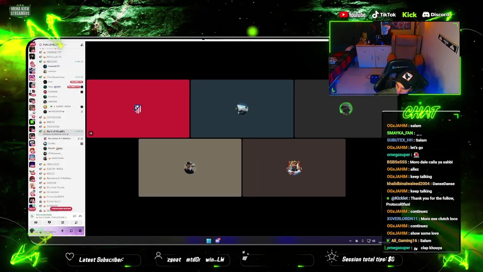
Task: Click the NUEVO unread pill at the bottom of the server list
Action: tap(32, 209)
